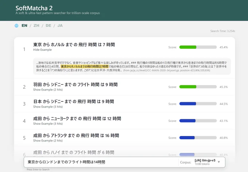Select result text 成田 から ハノイ まで
This screenshot has width=248, height=172.
click(x=51, y=152)
